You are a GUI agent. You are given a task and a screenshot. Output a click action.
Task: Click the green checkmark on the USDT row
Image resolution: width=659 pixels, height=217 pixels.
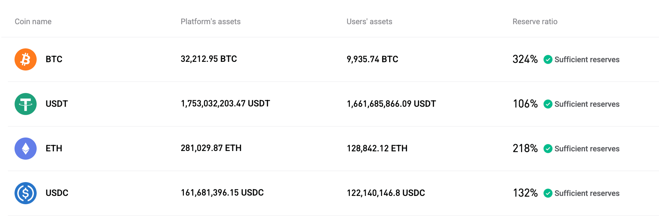(548, 104)
